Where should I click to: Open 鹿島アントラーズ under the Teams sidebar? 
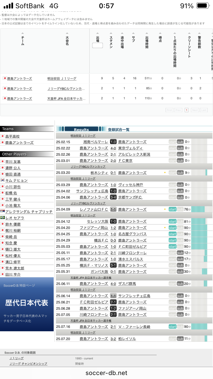(x=19, y=143)
